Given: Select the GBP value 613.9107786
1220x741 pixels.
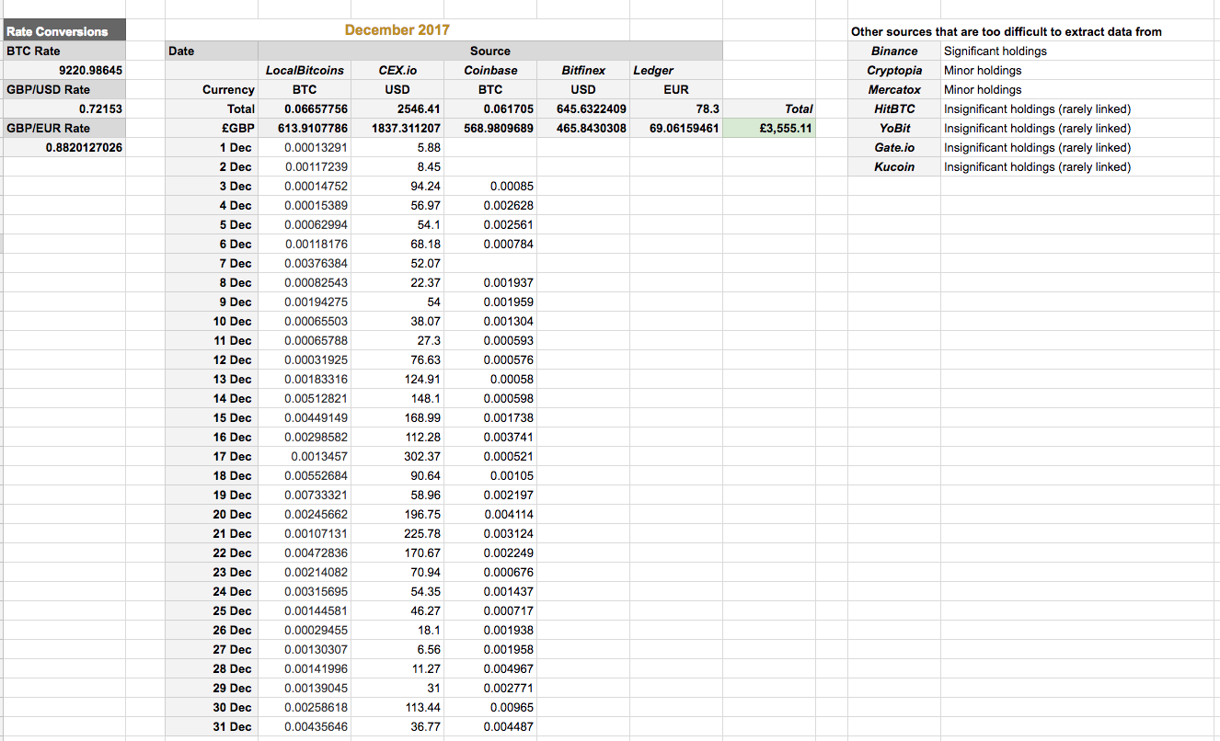Looking at the screenshot, I should coord(305,128).
